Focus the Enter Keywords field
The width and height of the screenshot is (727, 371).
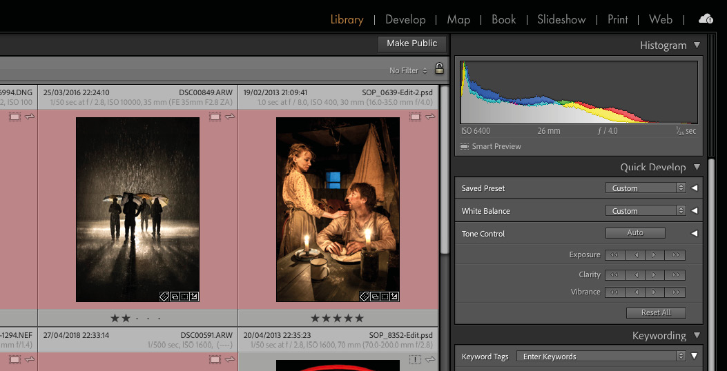tap(597, 357)
